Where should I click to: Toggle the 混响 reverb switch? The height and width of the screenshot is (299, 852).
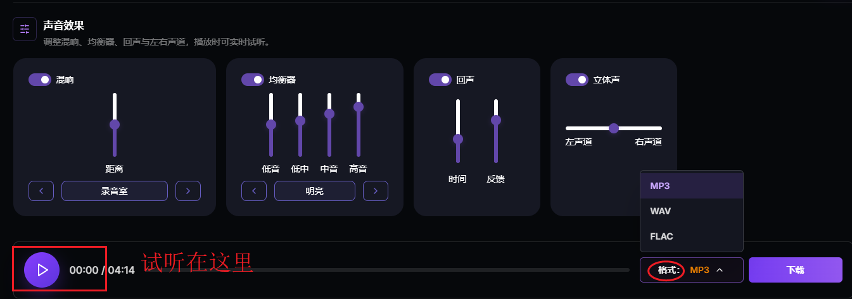click(40, 80)
